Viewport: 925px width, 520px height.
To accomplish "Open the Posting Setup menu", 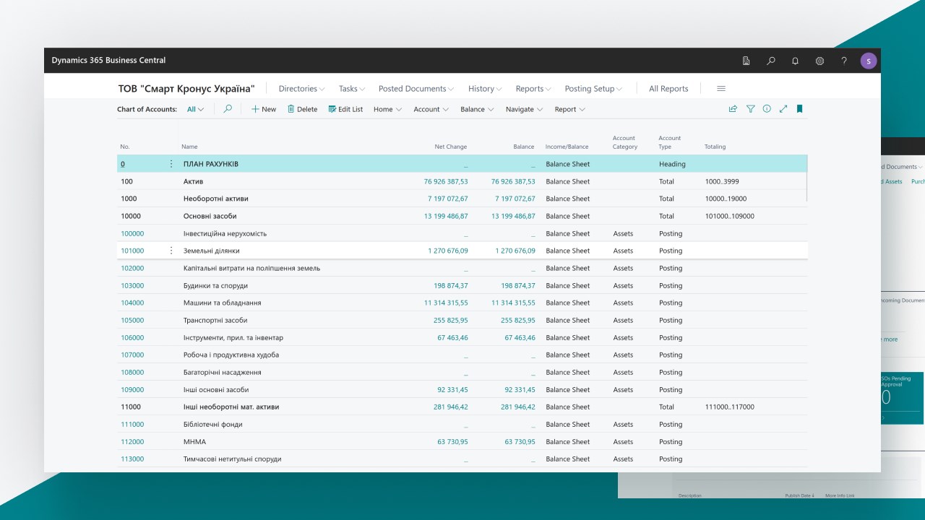I will [x=593, y=89].
